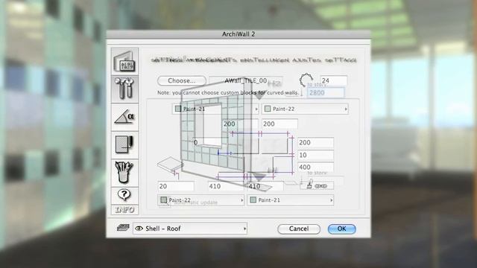Click the Choose... button
The height and width of the screenshot is (268, 477).
tap(182, 80)
